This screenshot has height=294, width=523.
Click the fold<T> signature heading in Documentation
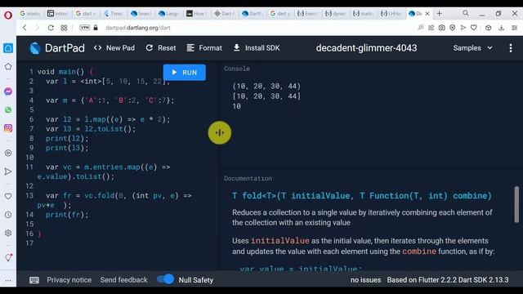click(x=361, y=196)
